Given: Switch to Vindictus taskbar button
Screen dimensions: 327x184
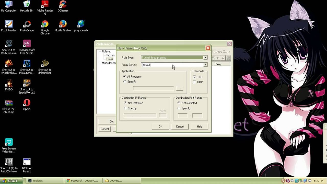Looking at the screenshot, I should (x=44, y=181).
